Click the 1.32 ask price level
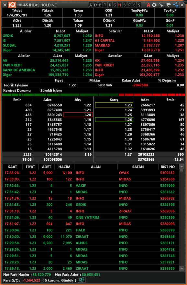 128,149
